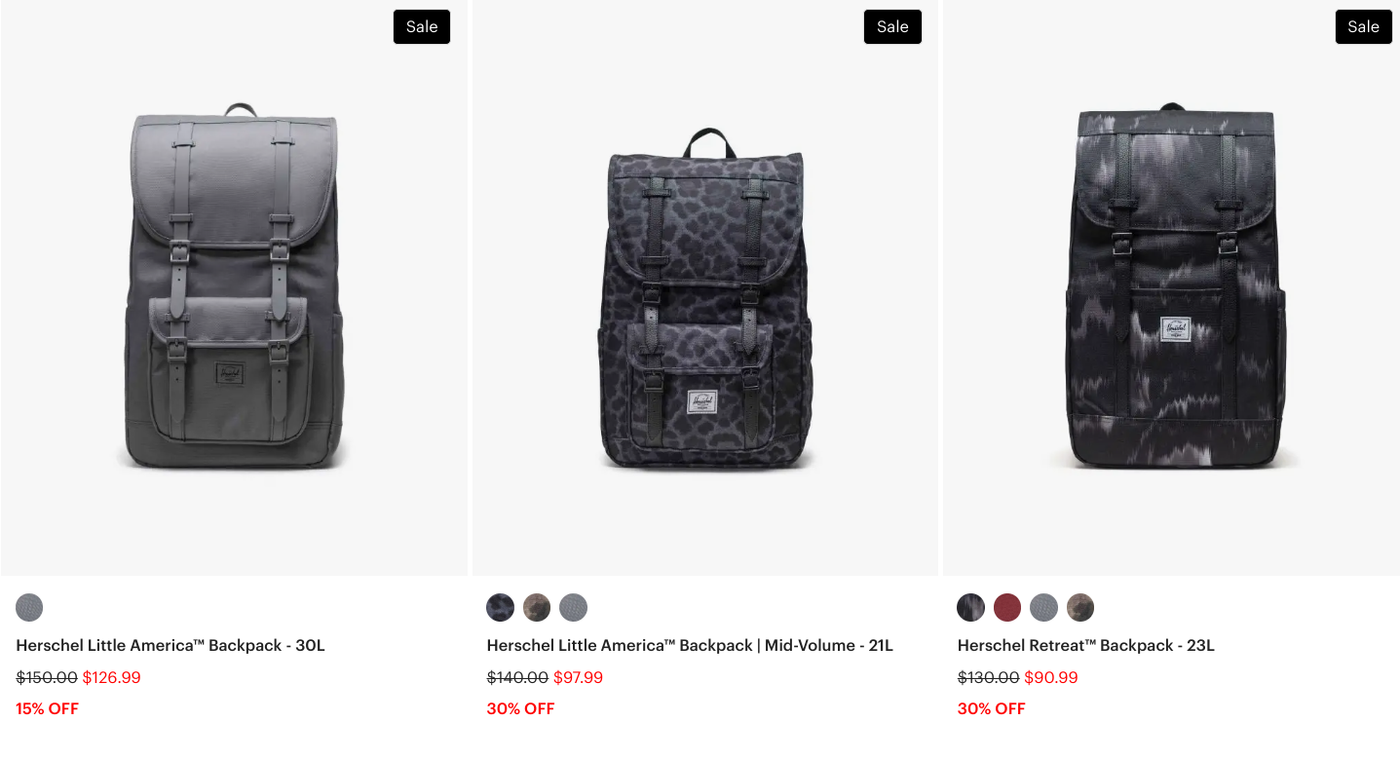Click the Sale badge on the Retreat 23L backpack

point(1363,27)
